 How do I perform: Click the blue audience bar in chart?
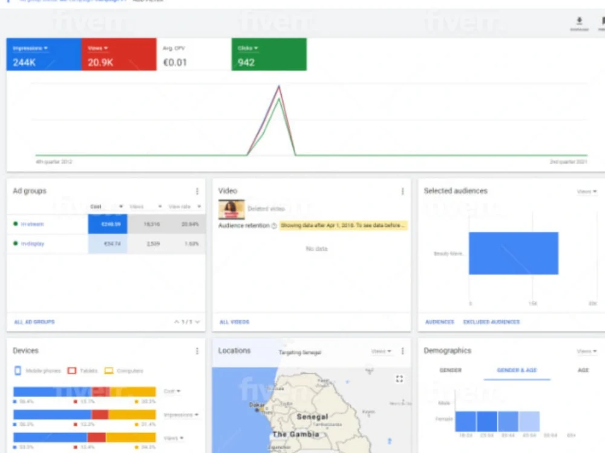coord(514,253)
